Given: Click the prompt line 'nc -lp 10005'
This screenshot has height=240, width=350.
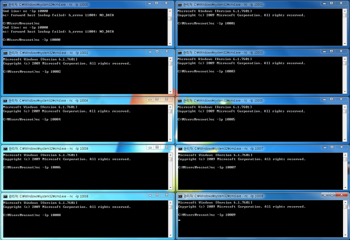Looking at the screenshot, I should pos(206,119).
